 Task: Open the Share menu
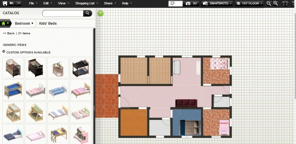pyautogui.click(x=110, y=3)
